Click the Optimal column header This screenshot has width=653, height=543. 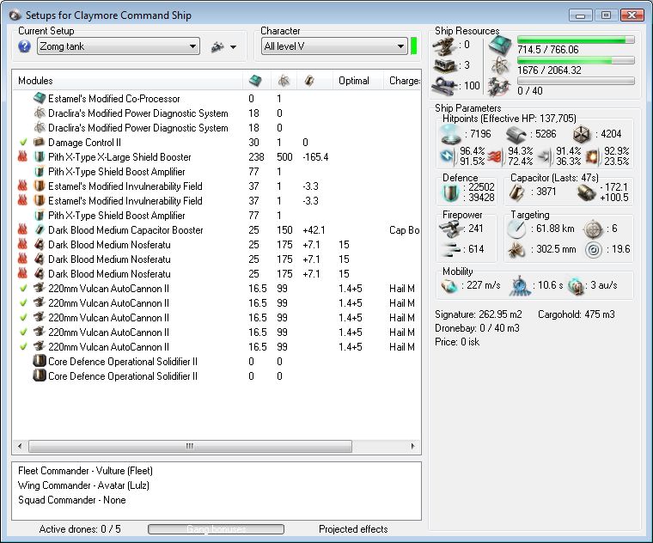pos(354,81)
